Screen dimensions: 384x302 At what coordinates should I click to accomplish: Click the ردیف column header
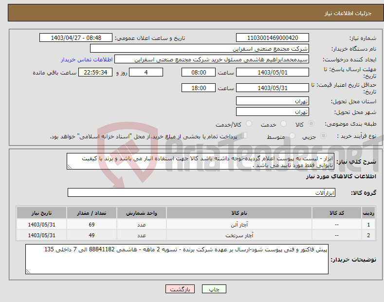(368, 213)
